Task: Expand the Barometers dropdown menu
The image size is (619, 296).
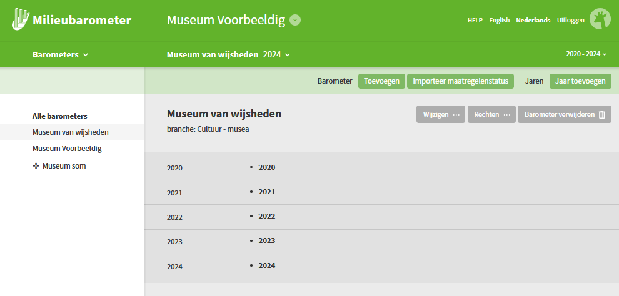Action: tap(60, 54)
